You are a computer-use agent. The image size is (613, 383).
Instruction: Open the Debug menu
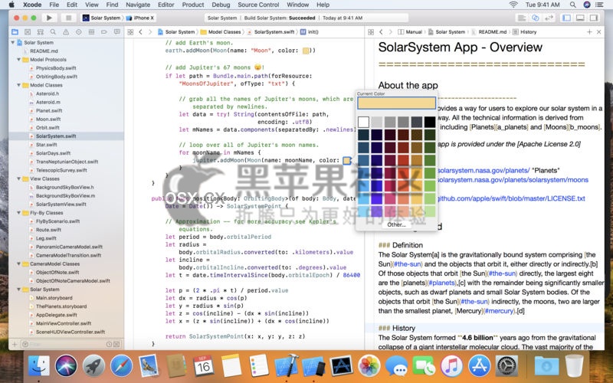point(221,5)
